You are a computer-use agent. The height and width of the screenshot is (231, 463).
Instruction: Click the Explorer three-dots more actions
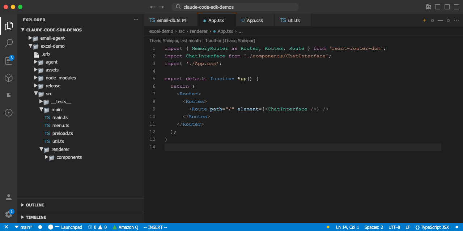coord(136,20)
